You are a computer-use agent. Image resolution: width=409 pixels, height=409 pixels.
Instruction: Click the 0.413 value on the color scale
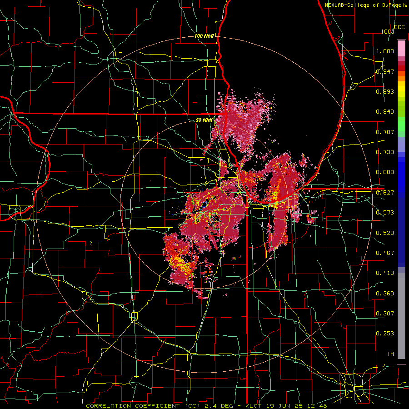pyautogui.click(x=385, y=273)
